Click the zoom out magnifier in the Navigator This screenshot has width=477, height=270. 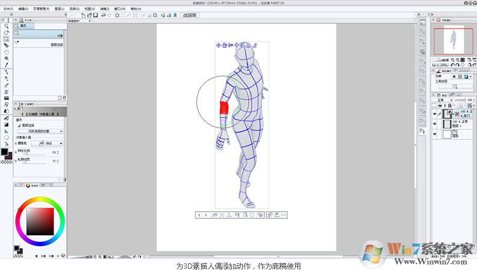click(452, 60)
